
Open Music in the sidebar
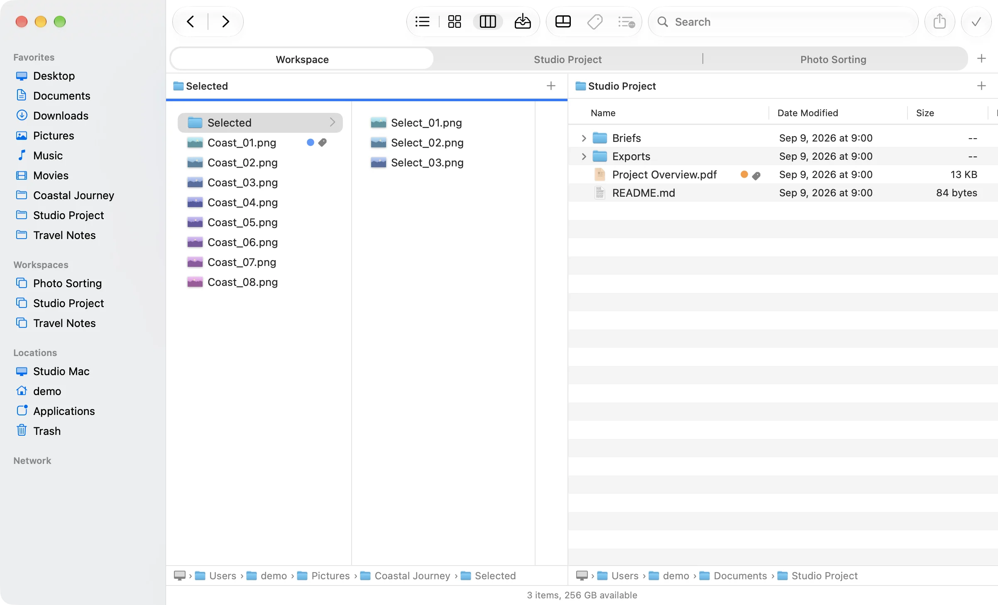[x=48, y=156]
